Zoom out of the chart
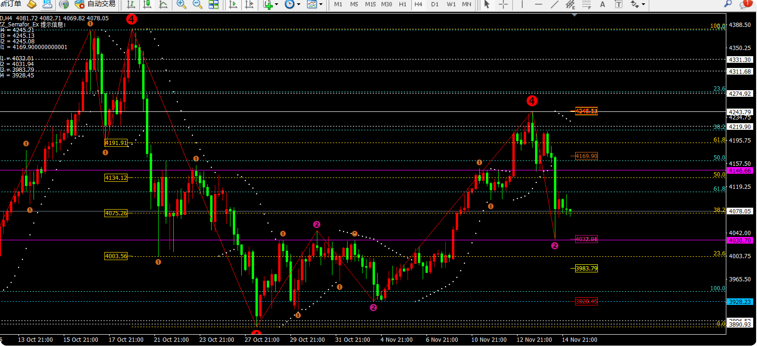This screenshot has width=757, height=346. click(197, 4)
